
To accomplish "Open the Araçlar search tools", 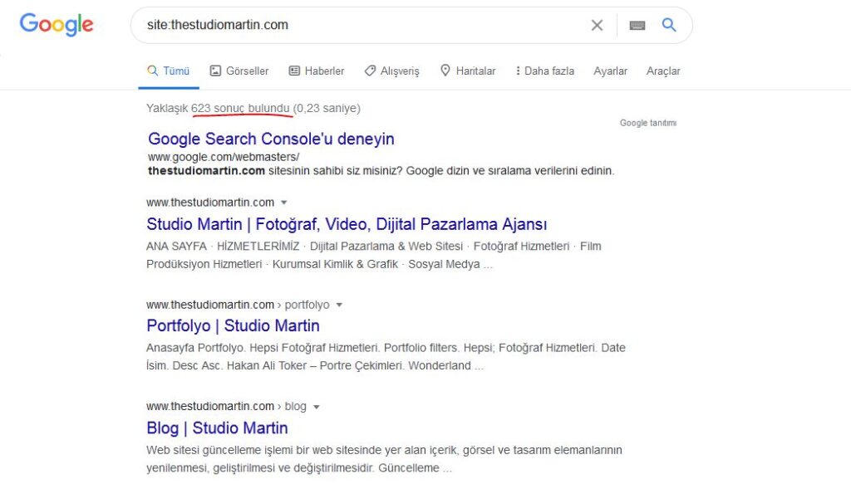I will [662, 71].
